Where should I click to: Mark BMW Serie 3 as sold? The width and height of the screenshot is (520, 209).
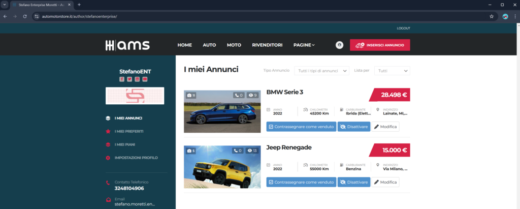point(301,127)
